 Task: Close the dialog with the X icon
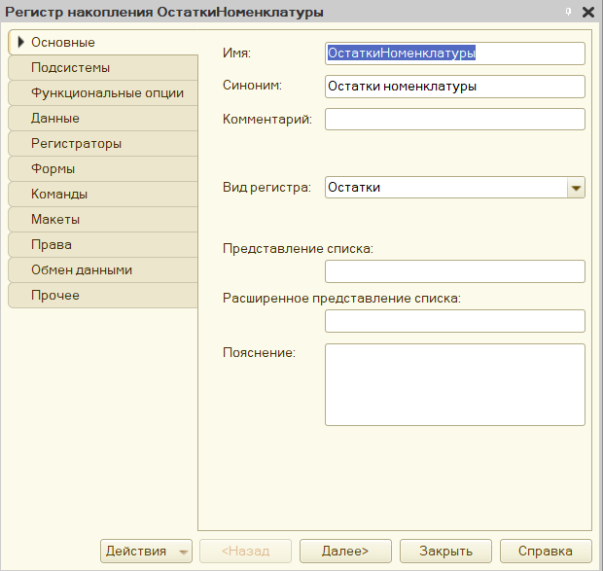(588, 13)
